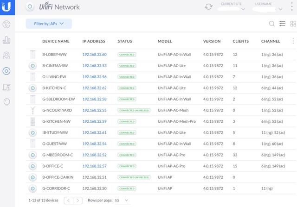Screen dimensions: 297x207
Task: Click the refresh icon in header
Action: pyautogui.click(x=208, y=7)
